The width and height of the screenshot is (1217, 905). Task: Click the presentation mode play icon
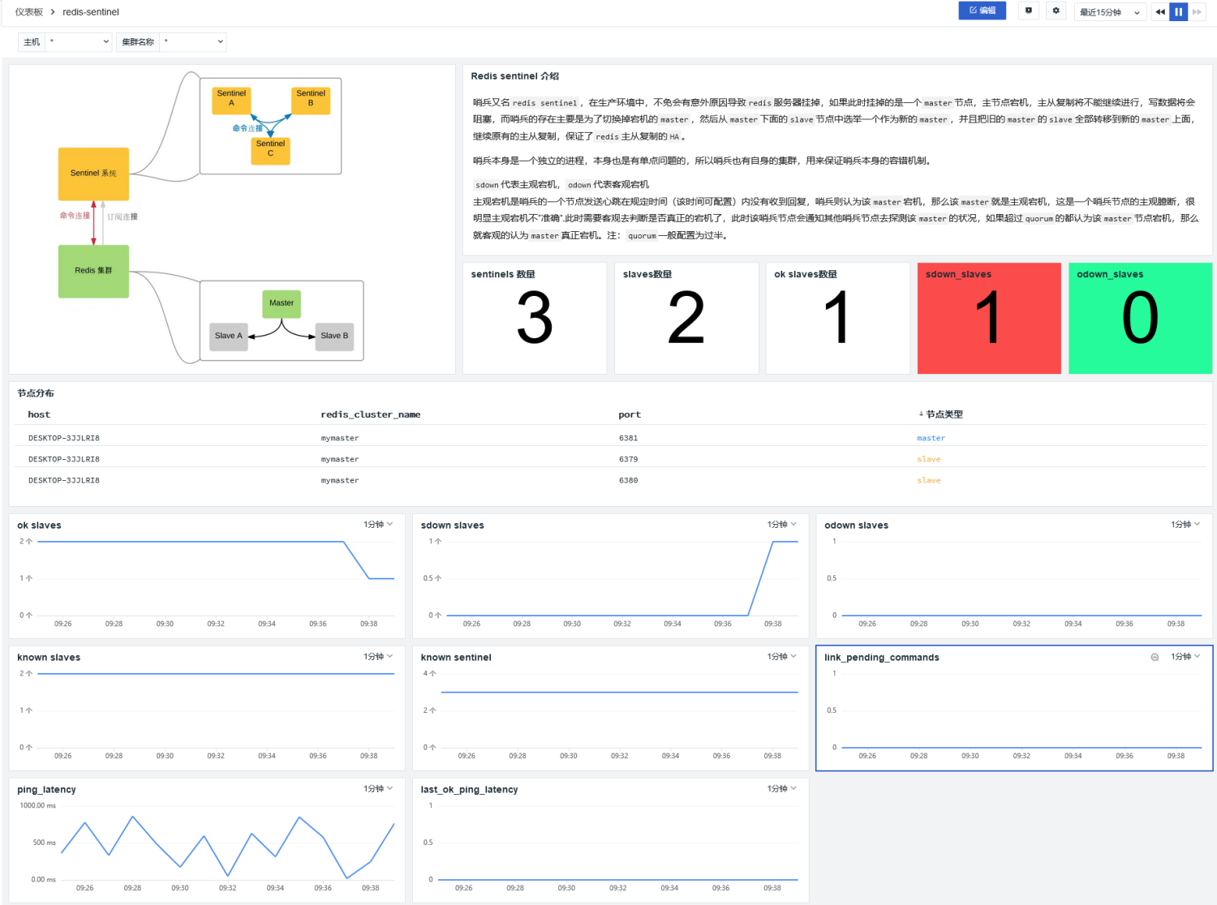coord(1029,11)
